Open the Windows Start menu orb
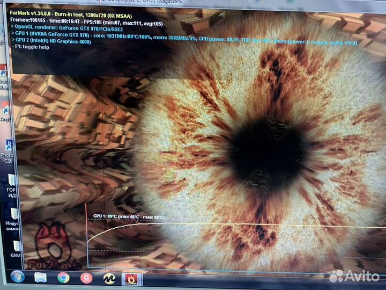 click(17, 278)
